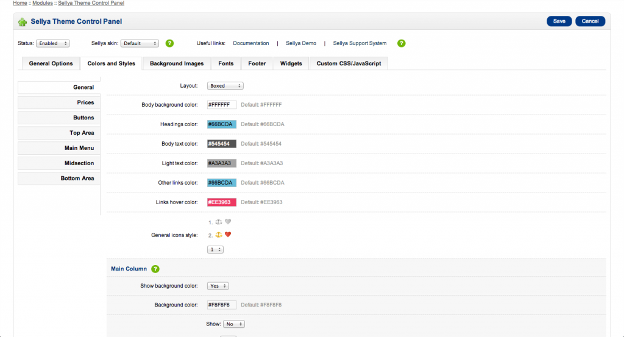Click Main Column Background color #F8F8F8 field

pos(222,305)
